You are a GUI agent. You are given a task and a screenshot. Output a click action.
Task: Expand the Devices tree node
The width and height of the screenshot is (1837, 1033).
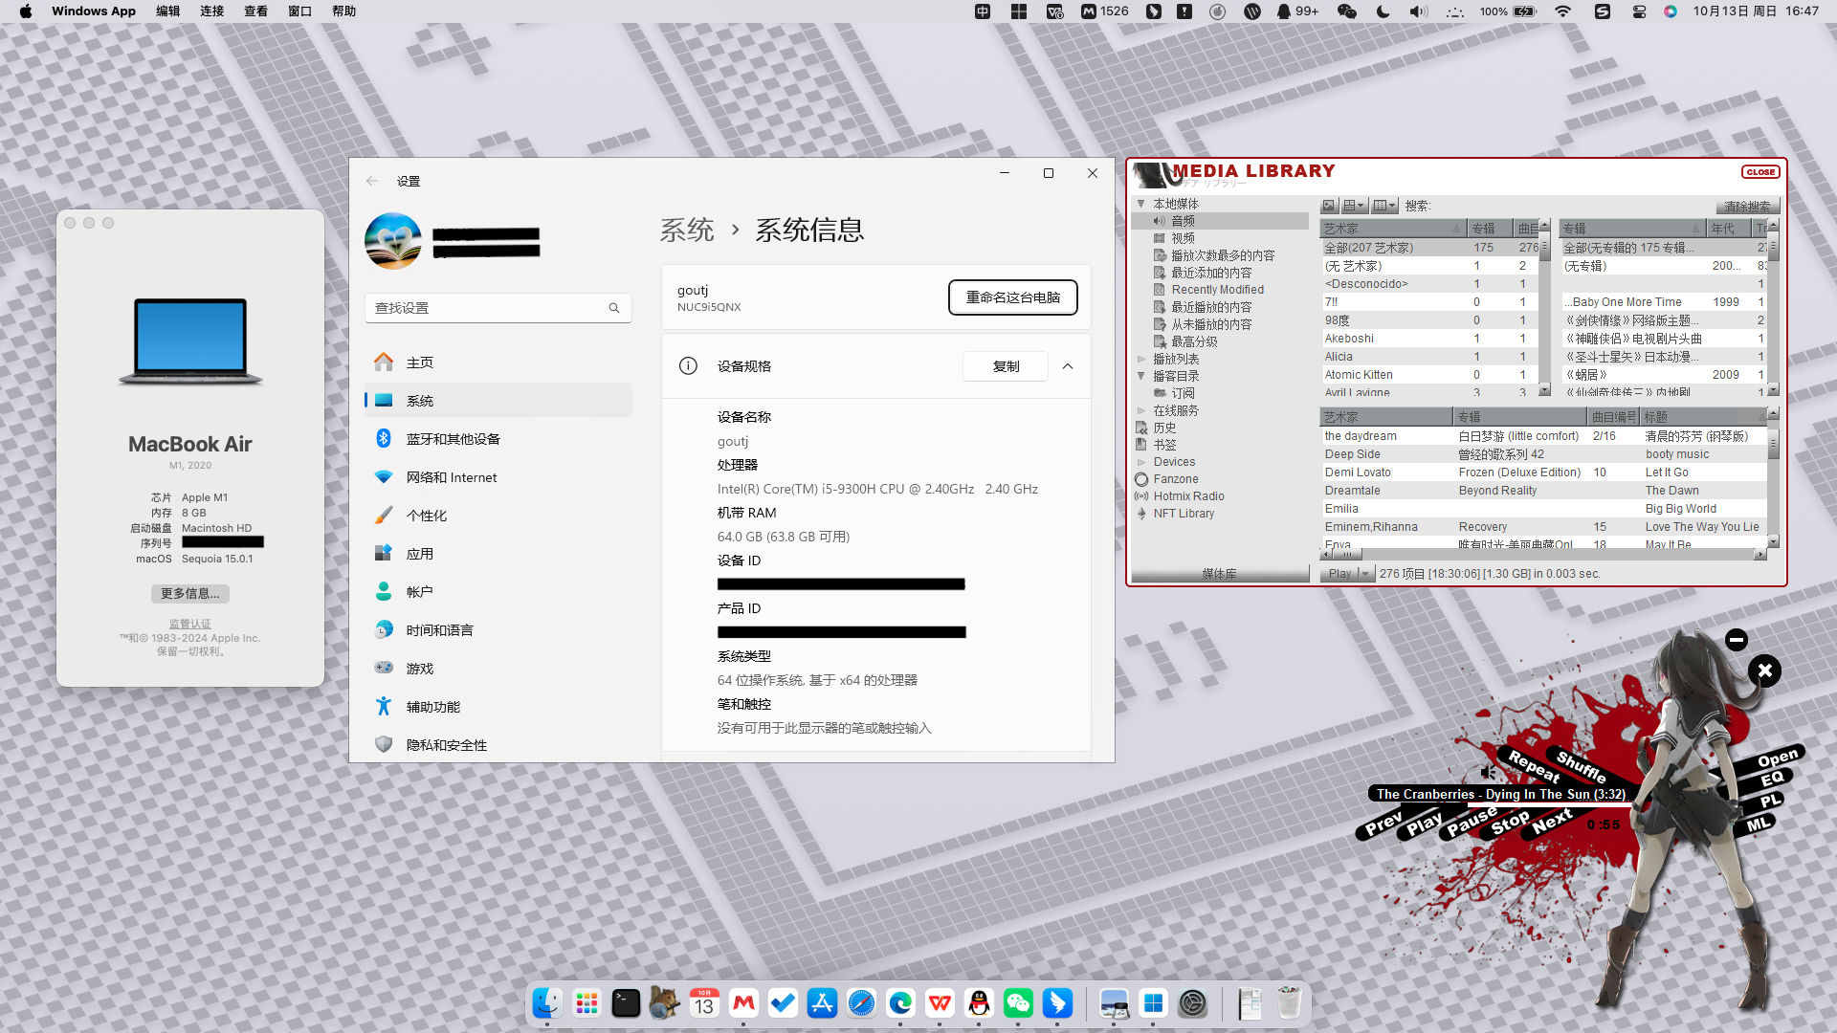coord(1140,462)
